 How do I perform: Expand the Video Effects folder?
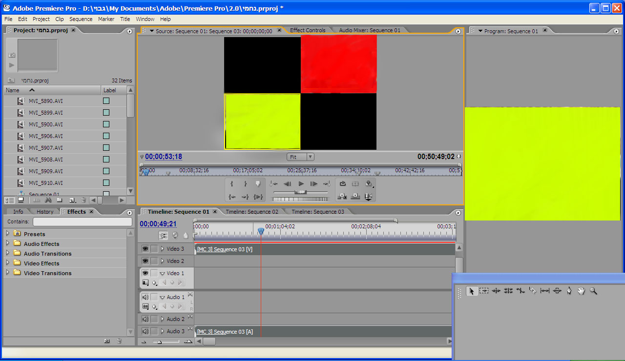pos(7,263)
